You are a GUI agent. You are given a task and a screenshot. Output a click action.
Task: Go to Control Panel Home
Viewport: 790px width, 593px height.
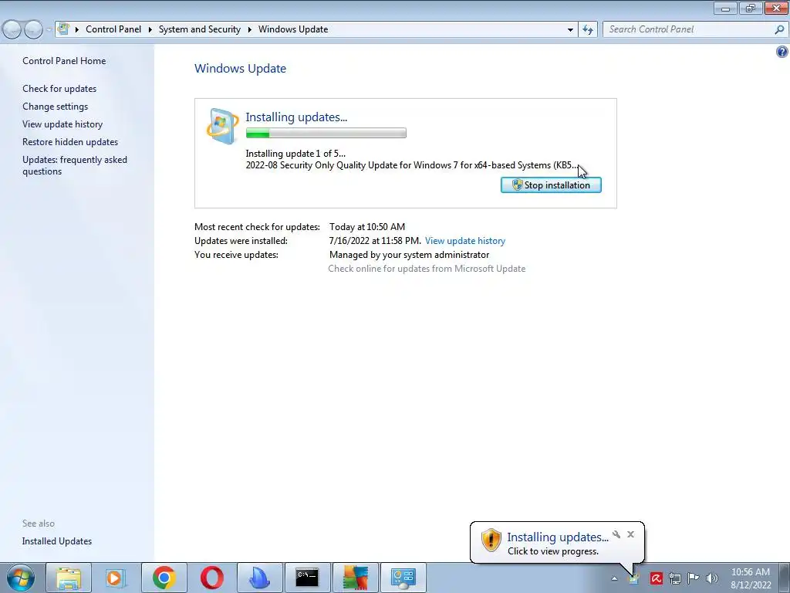click(64, 60)
